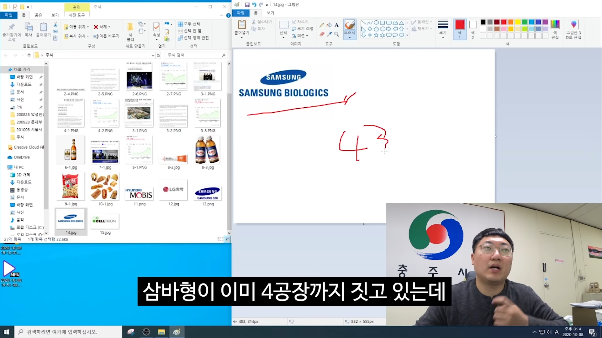The height and width of the screenshot is (338, 602).
Task: Open Creative Cloud Files in navigation pane
Action: pyautogui.click(x=26, y=147)
